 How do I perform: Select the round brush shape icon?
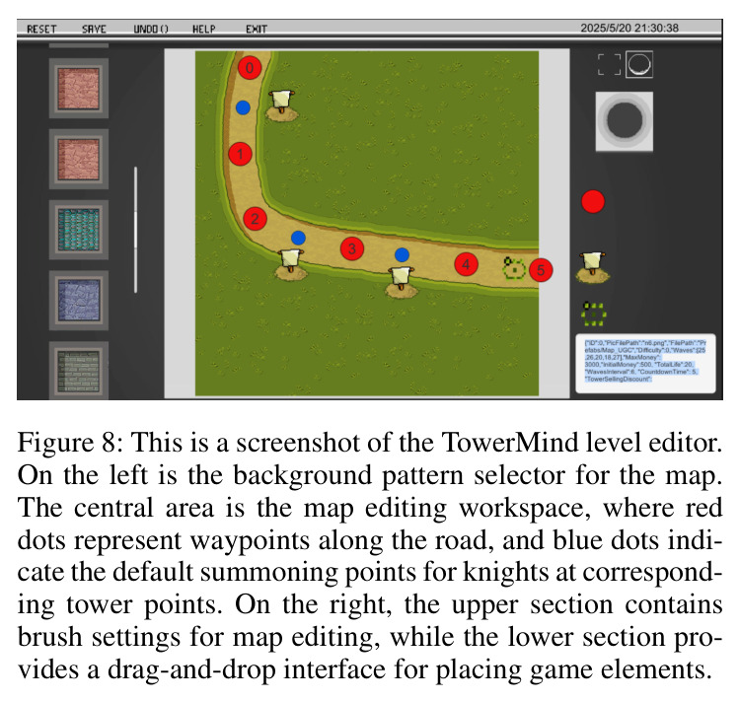pos(639,64)
